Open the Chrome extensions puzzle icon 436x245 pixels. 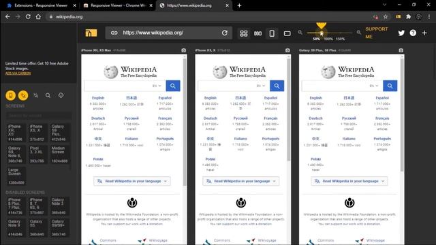click(x=409, y=16)
